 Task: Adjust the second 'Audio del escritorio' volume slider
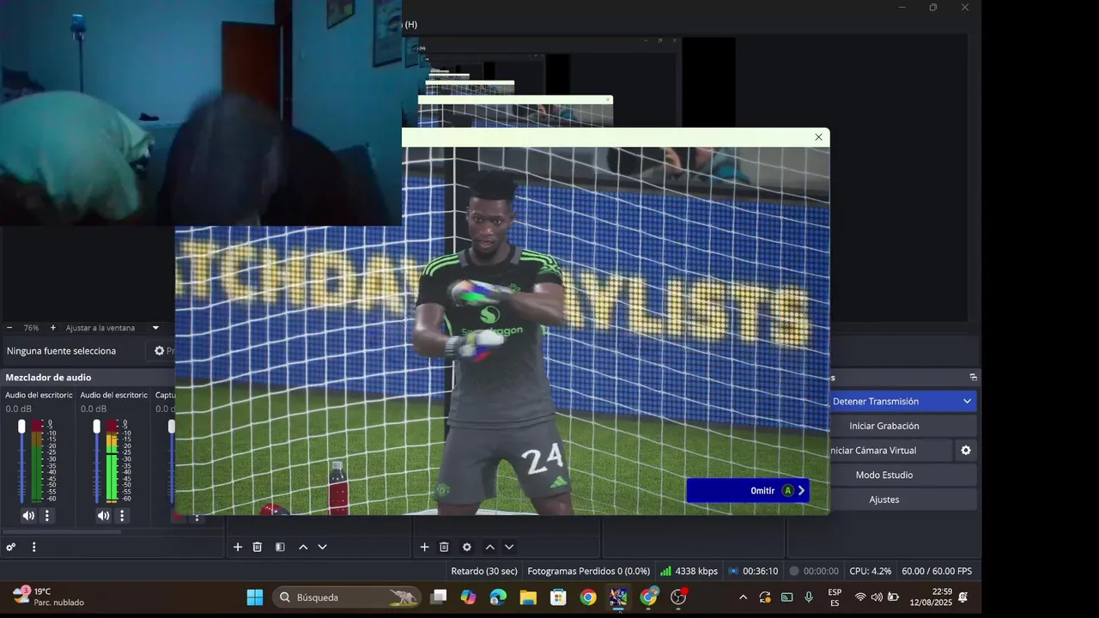tap(96, 460)
